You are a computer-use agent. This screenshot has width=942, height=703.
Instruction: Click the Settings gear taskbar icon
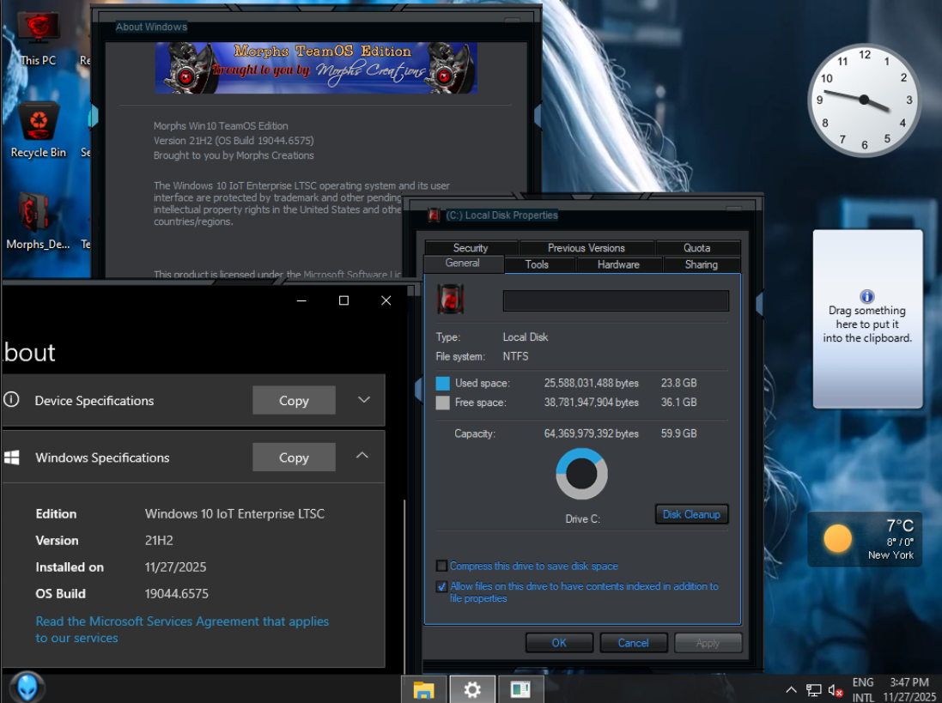coord(472,690)
